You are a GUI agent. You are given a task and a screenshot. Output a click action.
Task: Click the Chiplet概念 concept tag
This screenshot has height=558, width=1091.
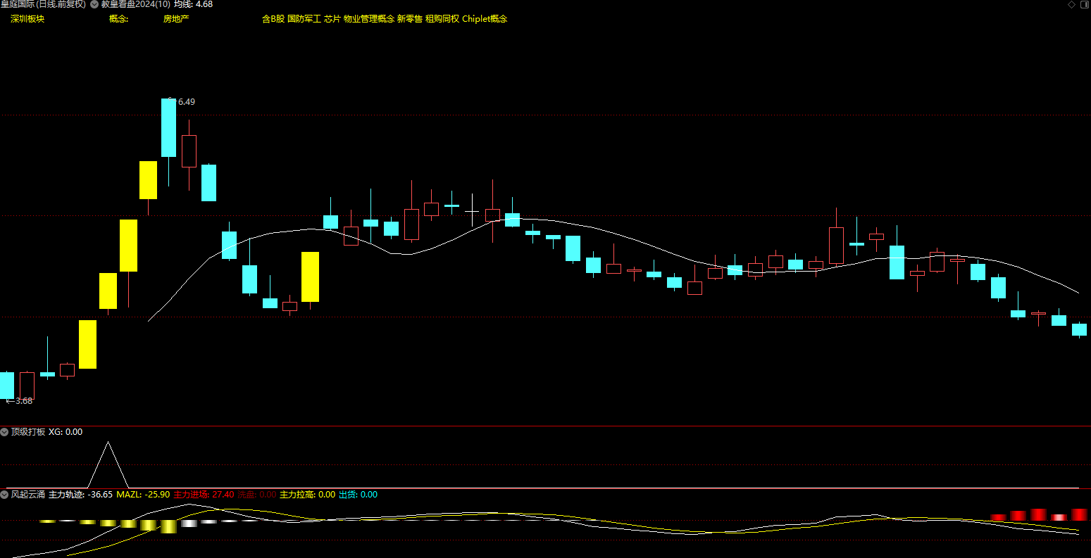(x=485, y=19)
